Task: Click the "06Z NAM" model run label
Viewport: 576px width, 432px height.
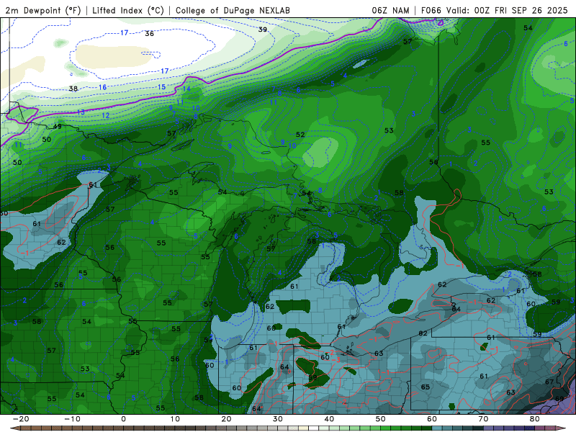Action: [x=390, y=10]
